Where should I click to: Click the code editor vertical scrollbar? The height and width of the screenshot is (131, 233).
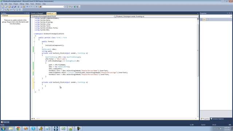(198, 51)
